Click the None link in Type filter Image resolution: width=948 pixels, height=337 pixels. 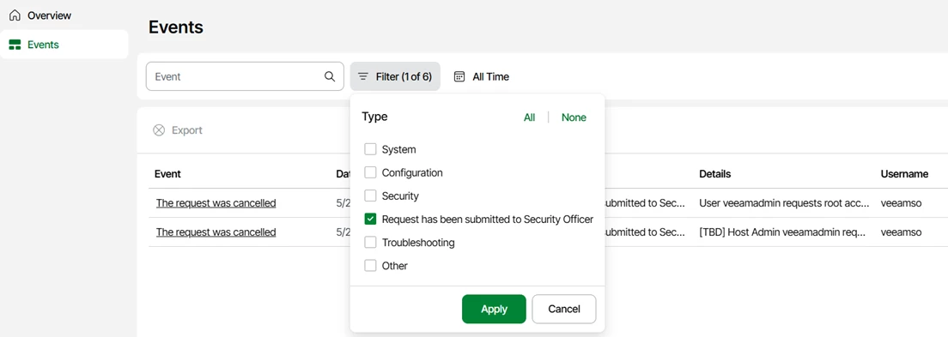[574, 117]
